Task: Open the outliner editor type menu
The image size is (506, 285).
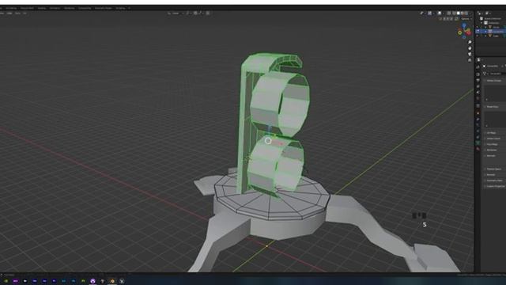Action: pyautogui.click(x=480, y=13)
